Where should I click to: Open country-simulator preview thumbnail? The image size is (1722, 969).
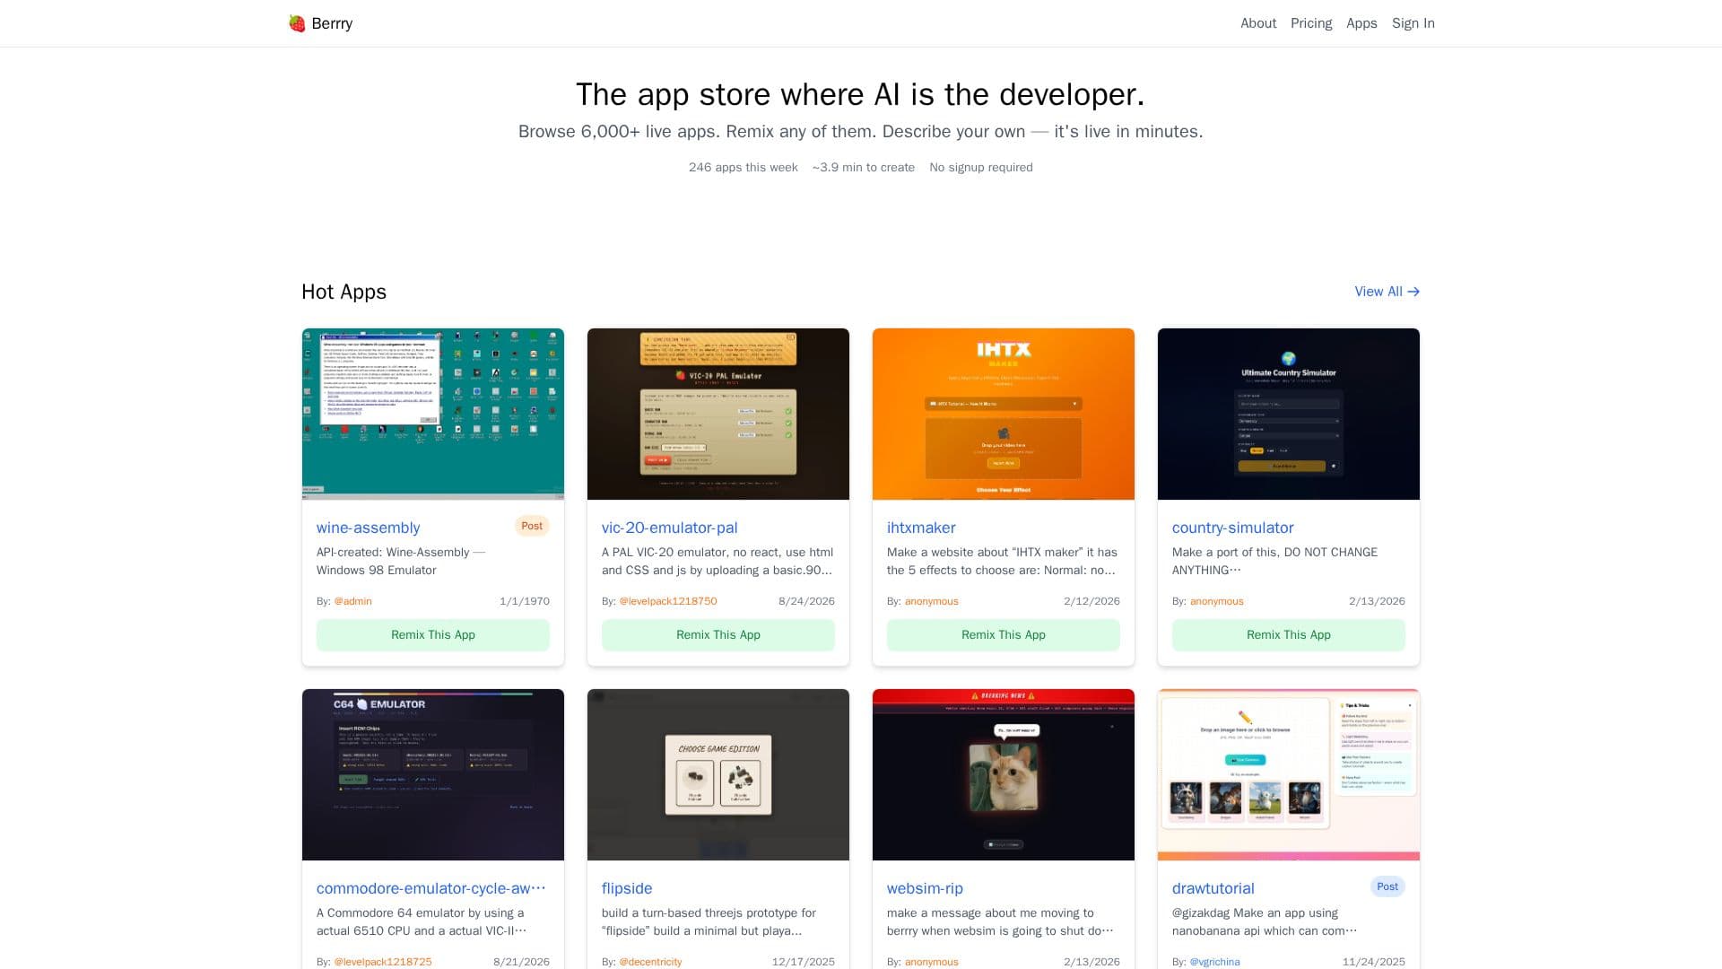click(x=1289, y=414)
